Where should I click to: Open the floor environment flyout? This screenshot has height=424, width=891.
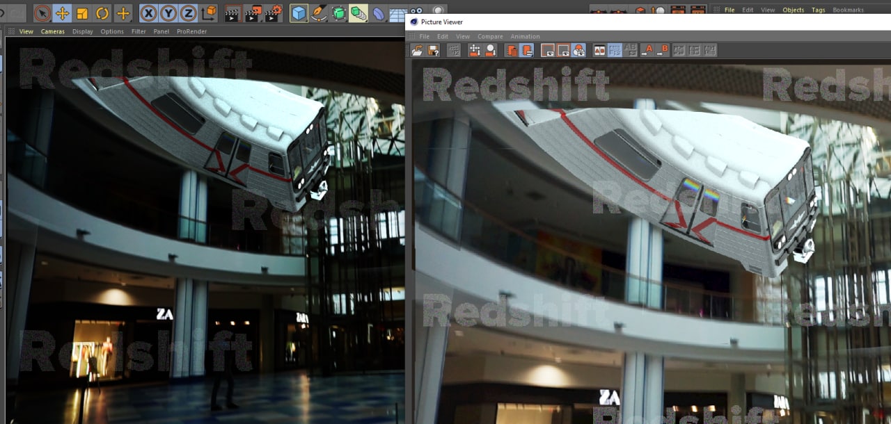point(398,13)
